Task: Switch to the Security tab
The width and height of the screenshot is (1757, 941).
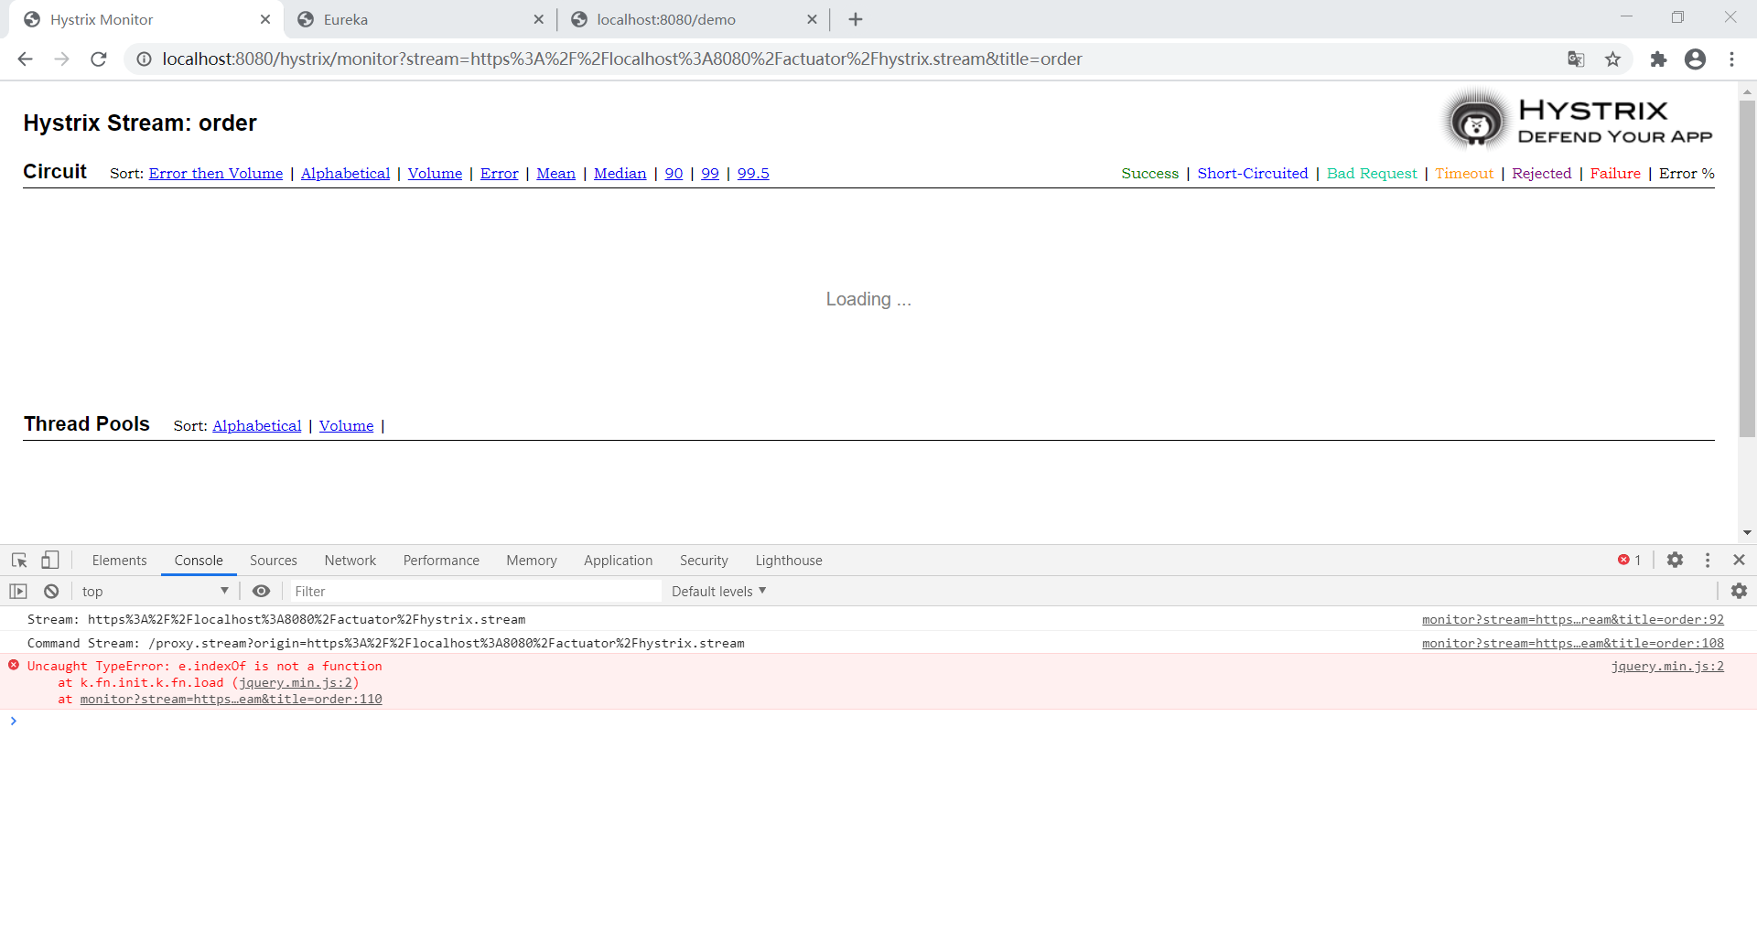Action: point(704,561)
